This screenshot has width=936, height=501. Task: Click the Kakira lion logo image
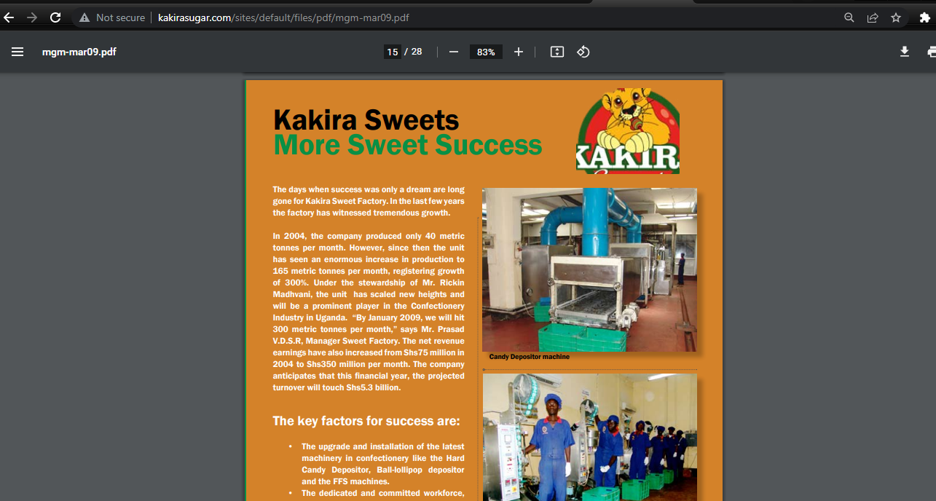click(628, 131)
